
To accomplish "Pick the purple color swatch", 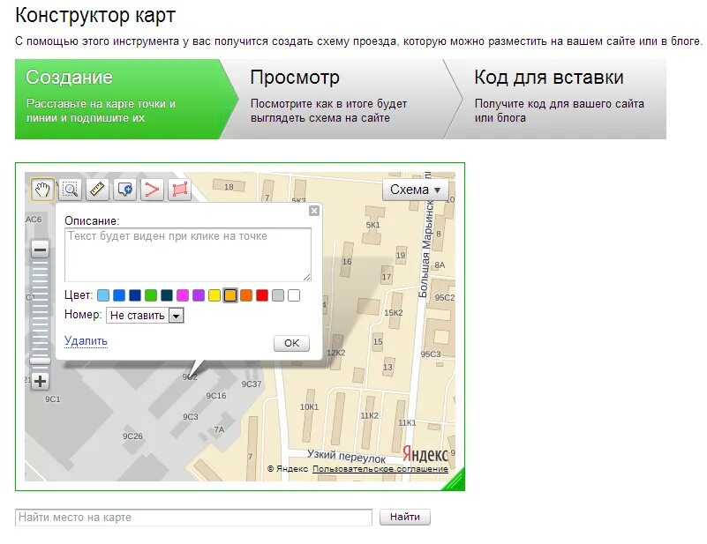I will 199,295.
